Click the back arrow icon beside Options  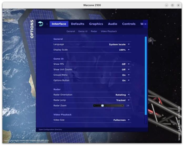(x=40, y=24)
